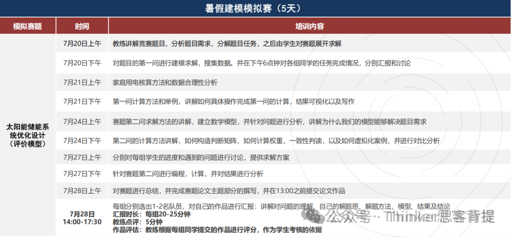Viewport: 511px width, 237px height.
Task: Click the text starting 第二问的计算方法讲解
Action: pos(276,141)
